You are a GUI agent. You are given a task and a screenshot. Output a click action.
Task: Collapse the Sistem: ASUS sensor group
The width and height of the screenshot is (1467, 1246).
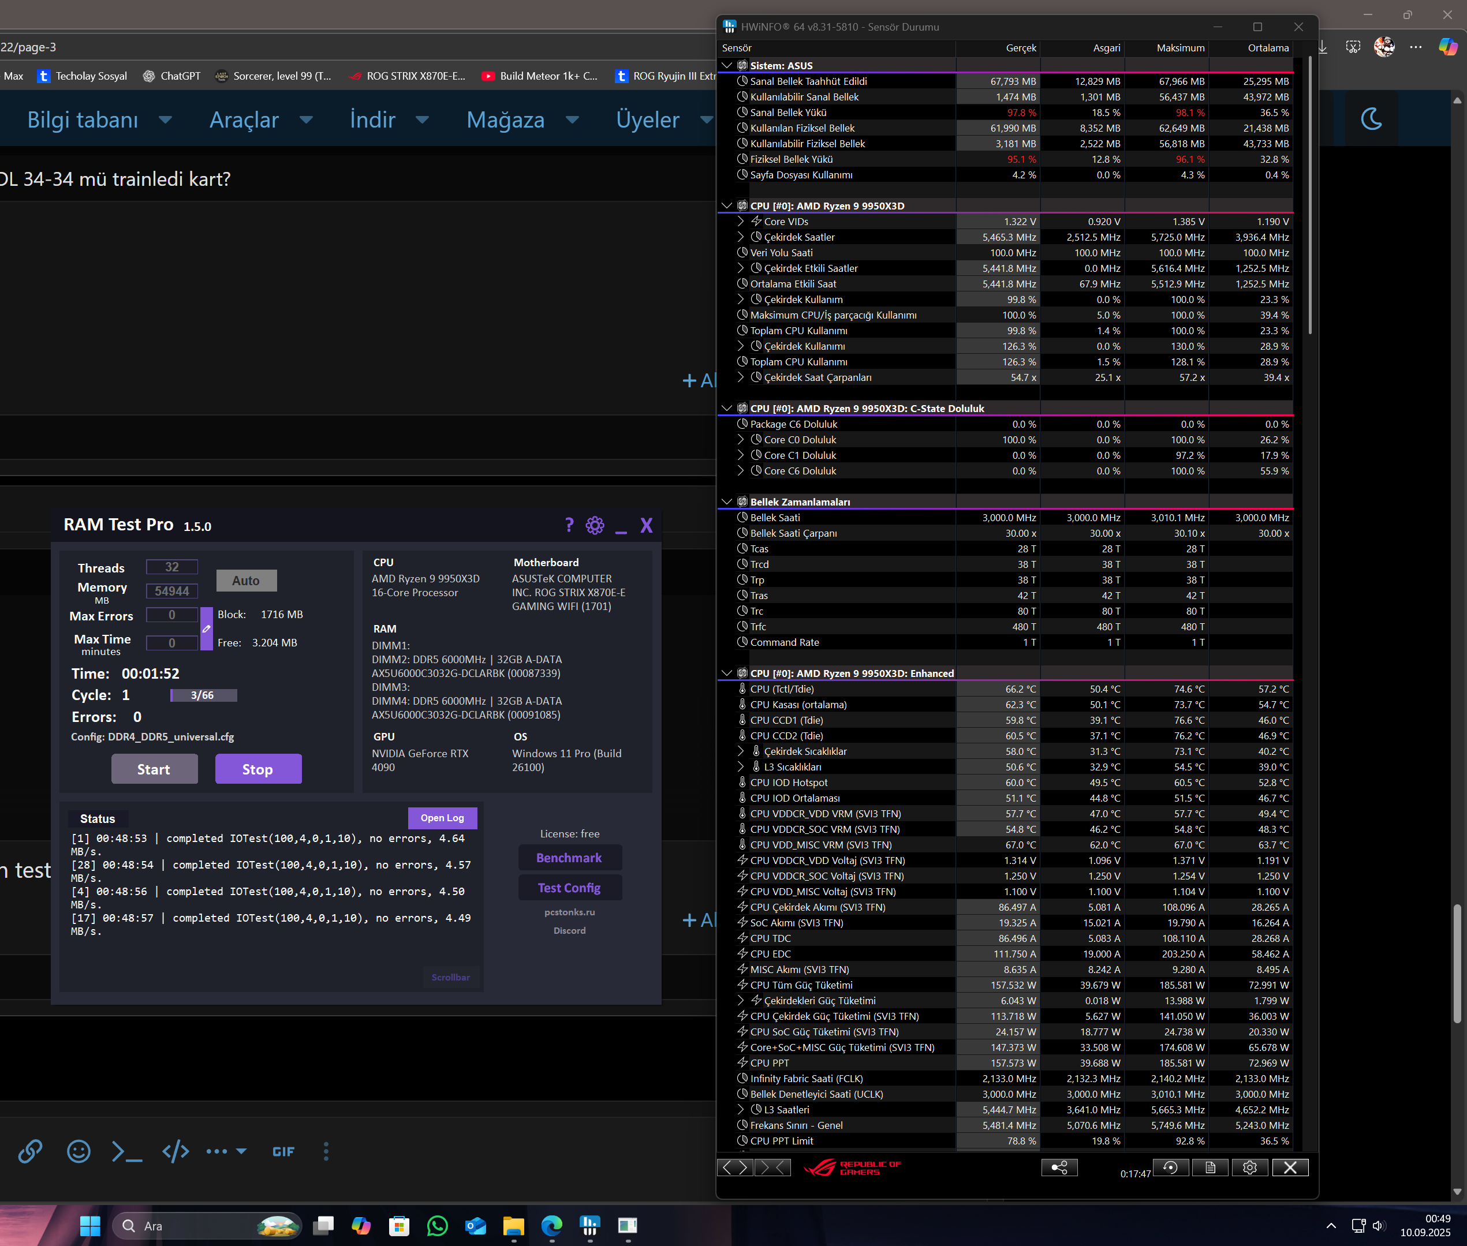coord(727,66)
